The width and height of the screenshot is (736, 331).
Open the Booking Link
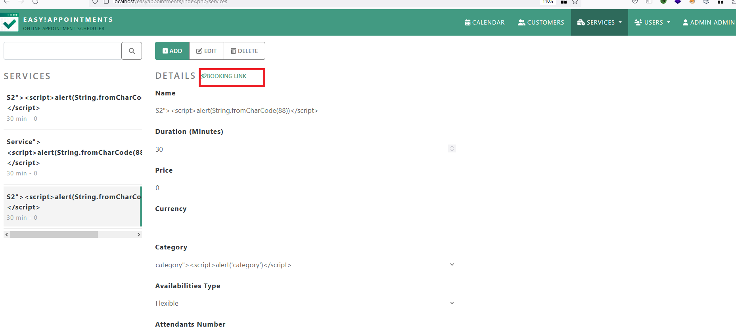[224, 76]
